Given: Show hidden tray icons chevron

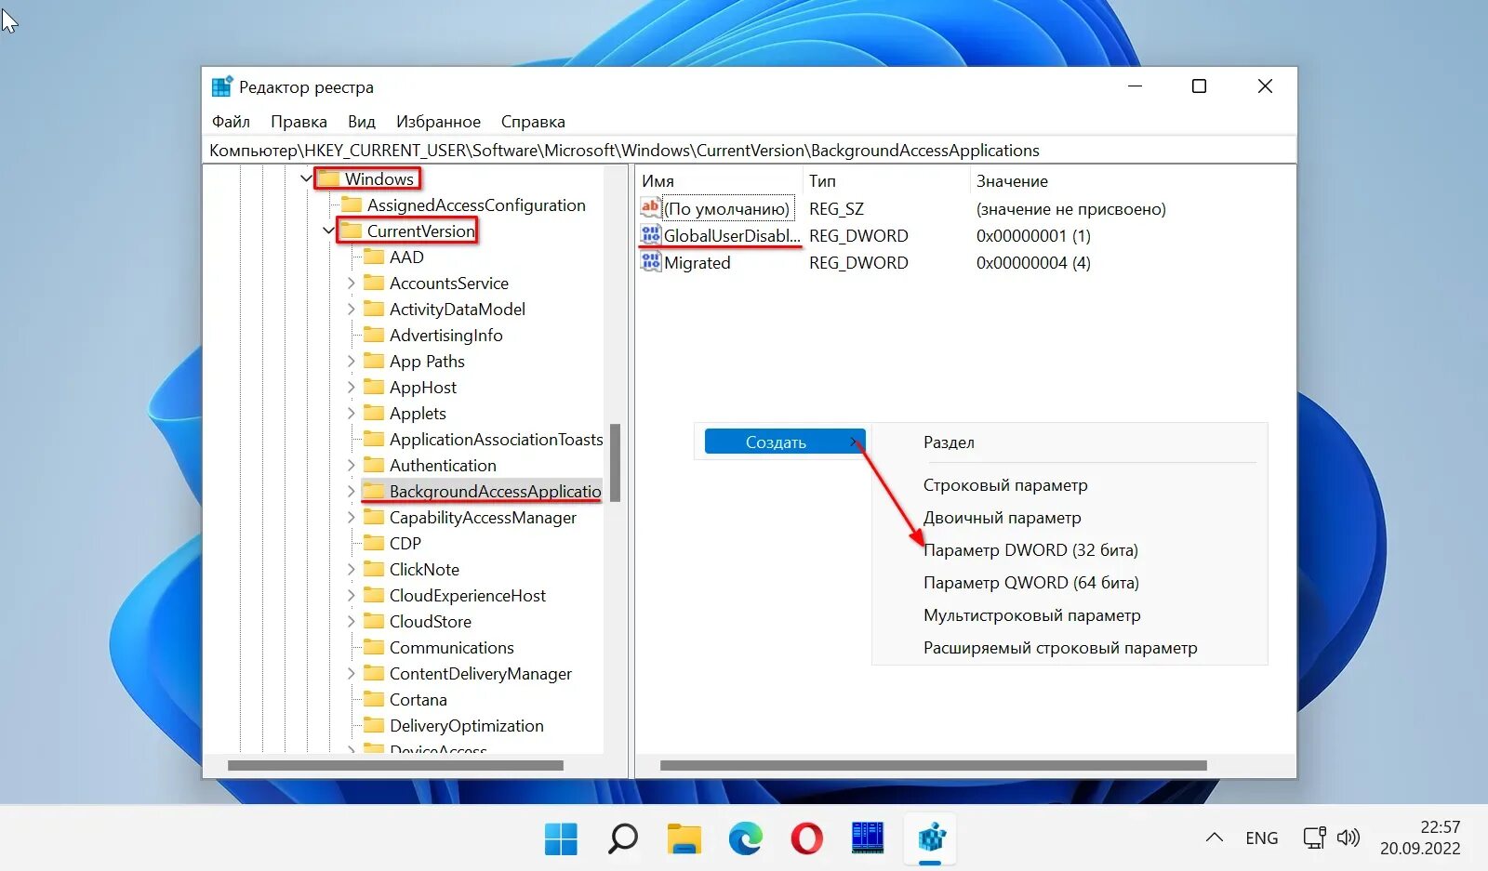Looking at the screenshot, I should coord(1215,838).
